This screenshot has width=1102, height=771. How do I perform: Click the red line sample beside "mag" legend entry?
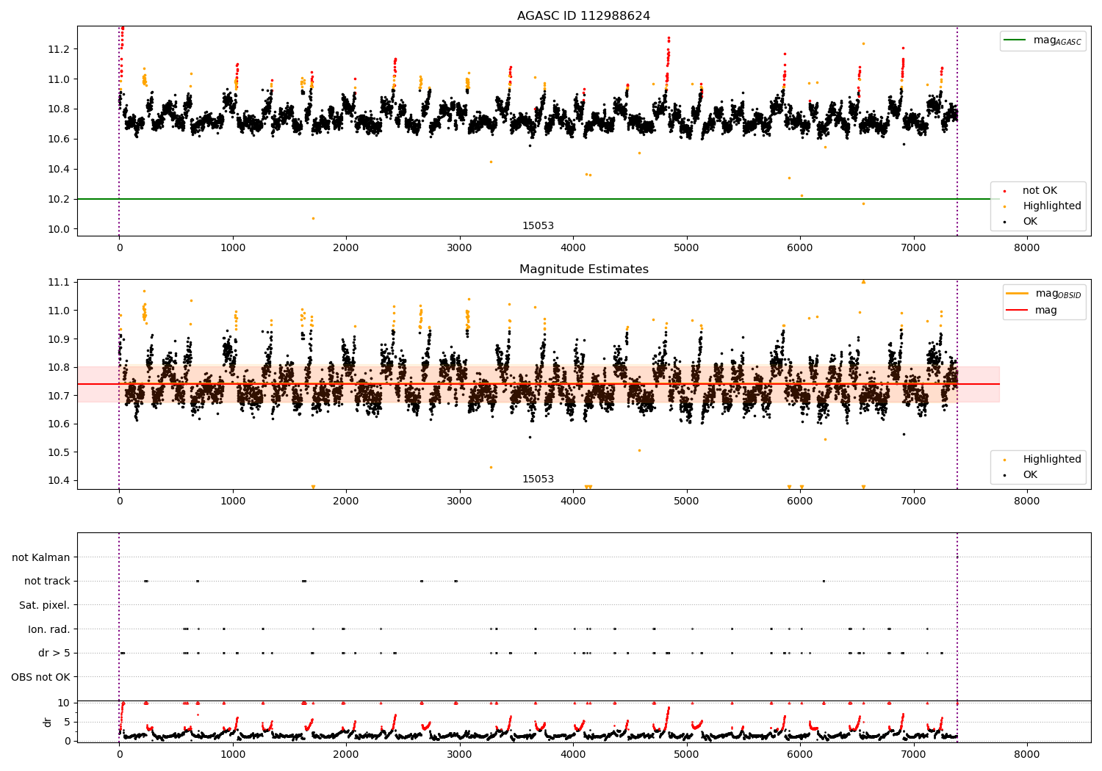[x=1018, y=311]
